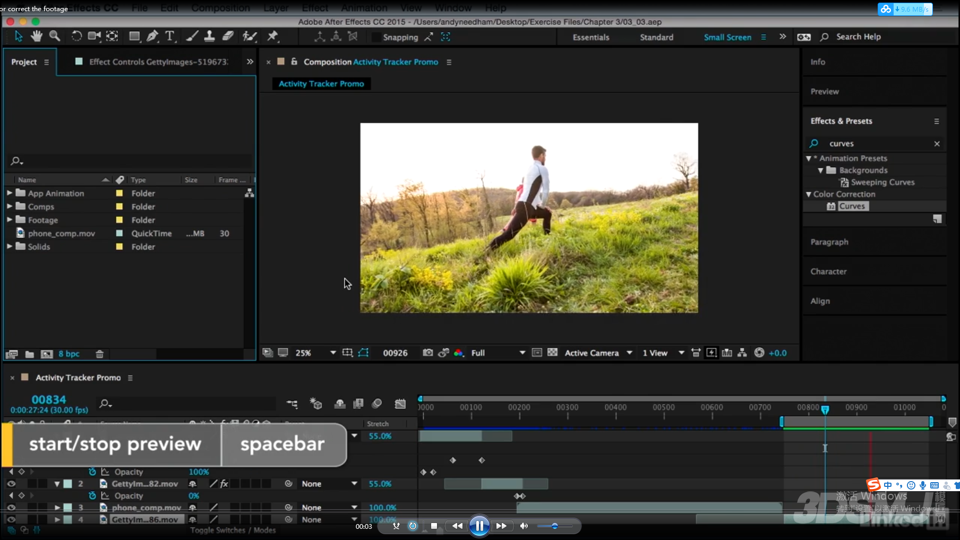Expand the Footage folder
The width and height of the screenshot is (960, 540).
10,219
